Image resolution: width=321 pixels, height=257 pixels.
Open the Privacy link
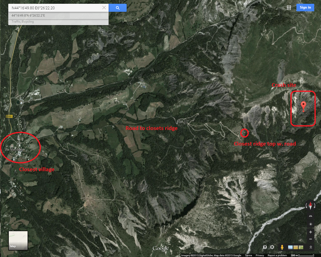coord(260,255)
